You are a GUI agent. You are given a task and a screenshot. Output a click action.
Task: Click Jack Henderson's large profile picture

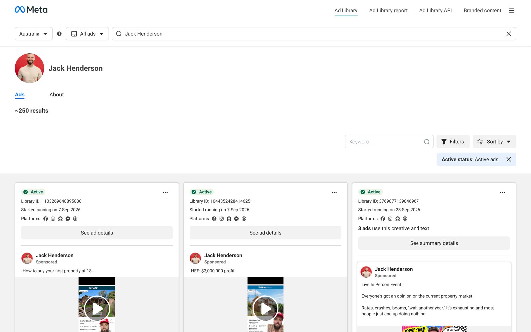[30, 68]
